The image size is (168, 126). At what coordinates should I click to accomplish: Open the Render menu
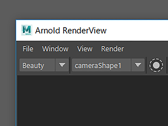tap(113, 49)
